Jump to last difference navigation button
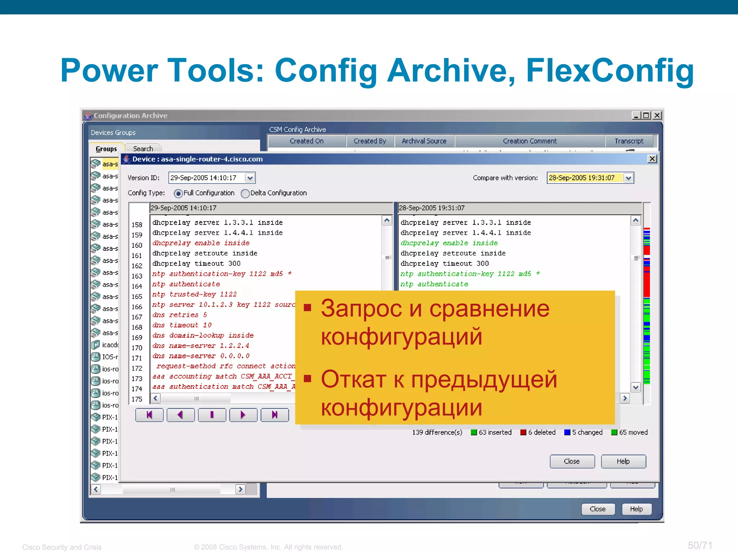The image size is (738, 554). (x=275, y=415)
